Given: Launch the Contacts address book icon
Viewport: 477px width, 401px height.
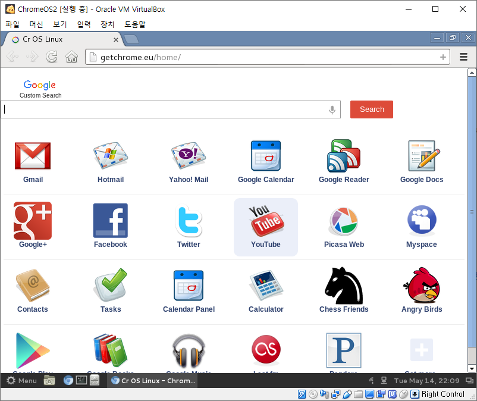Looking at the screenshot, I should pyautogui.click(x=33, y=286).
